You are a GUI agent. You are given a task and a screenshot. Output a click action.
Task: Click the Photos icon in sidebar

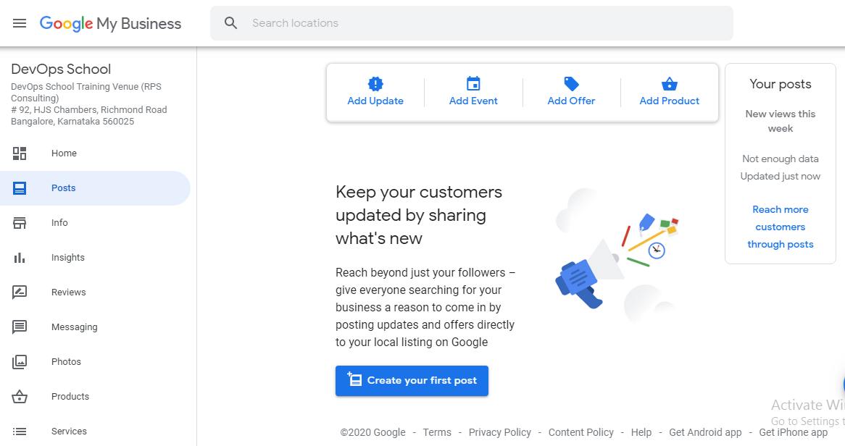[x=20, y=361]
